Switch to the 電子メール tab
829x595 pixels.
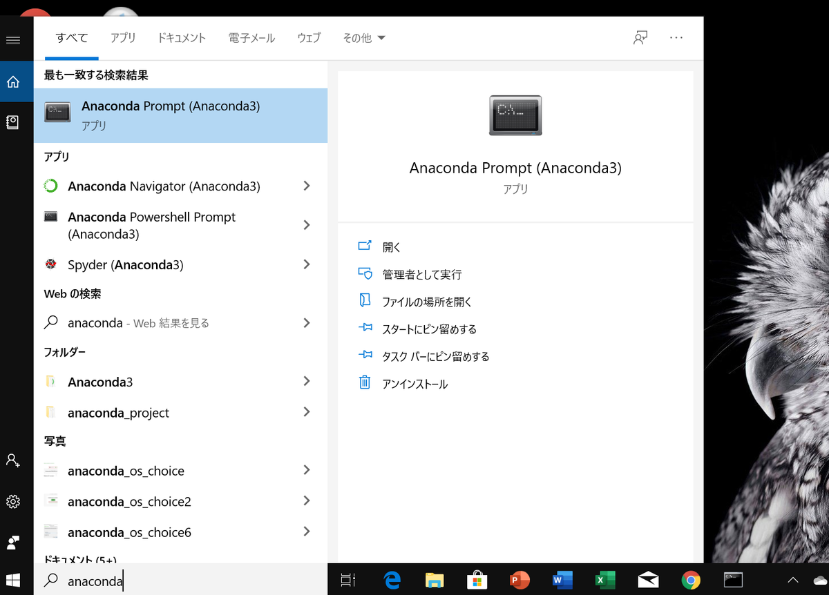pyautogui.click(x=251, y=39)
